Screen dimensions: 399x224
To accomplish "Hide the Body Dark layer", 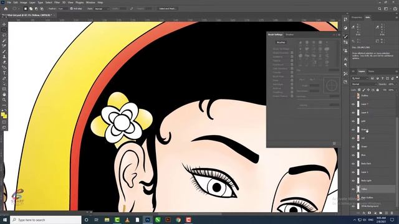I will (x=353, y=164).
